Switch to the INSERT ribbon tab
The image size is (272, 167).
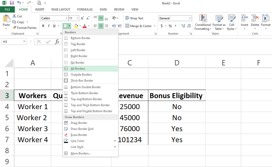40,10
